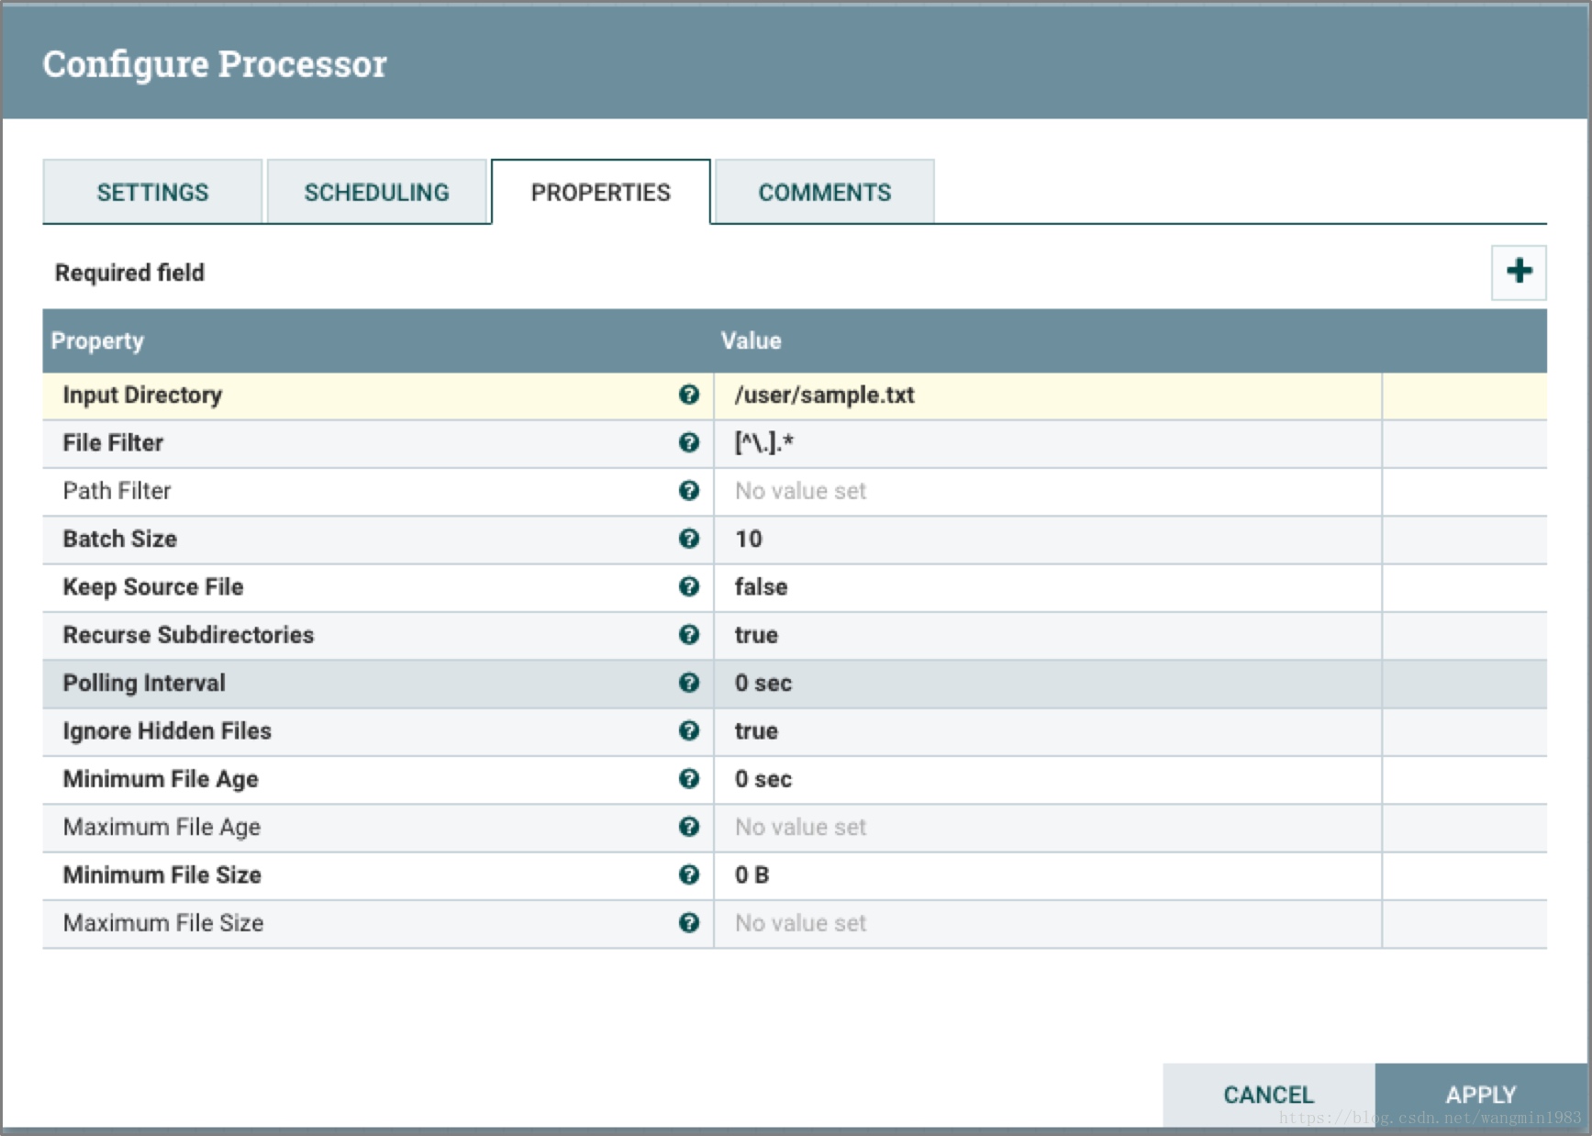Select the Maximum File Size property name
Screen dimensions: 1592x1136
163,923
